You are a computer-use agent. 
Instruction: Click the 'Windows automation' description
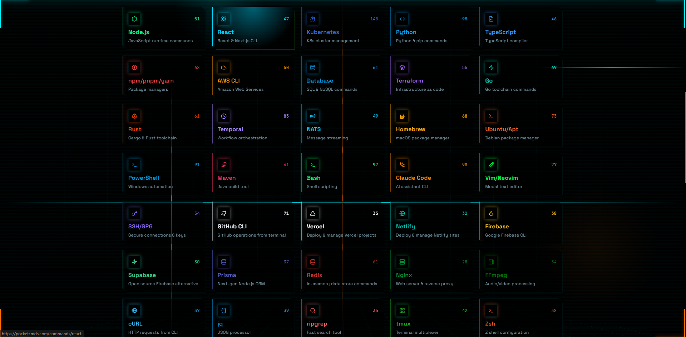pos(150,187)
